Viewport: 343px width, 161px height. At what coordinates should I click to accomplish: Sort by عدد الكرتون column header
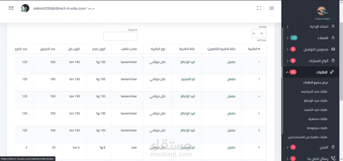48,49
